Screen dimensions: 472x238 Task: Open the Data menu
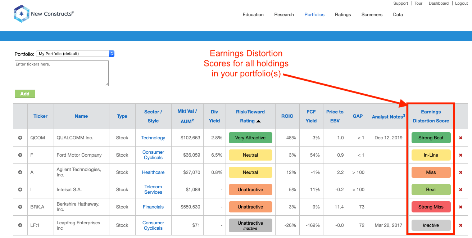[398, 15]
